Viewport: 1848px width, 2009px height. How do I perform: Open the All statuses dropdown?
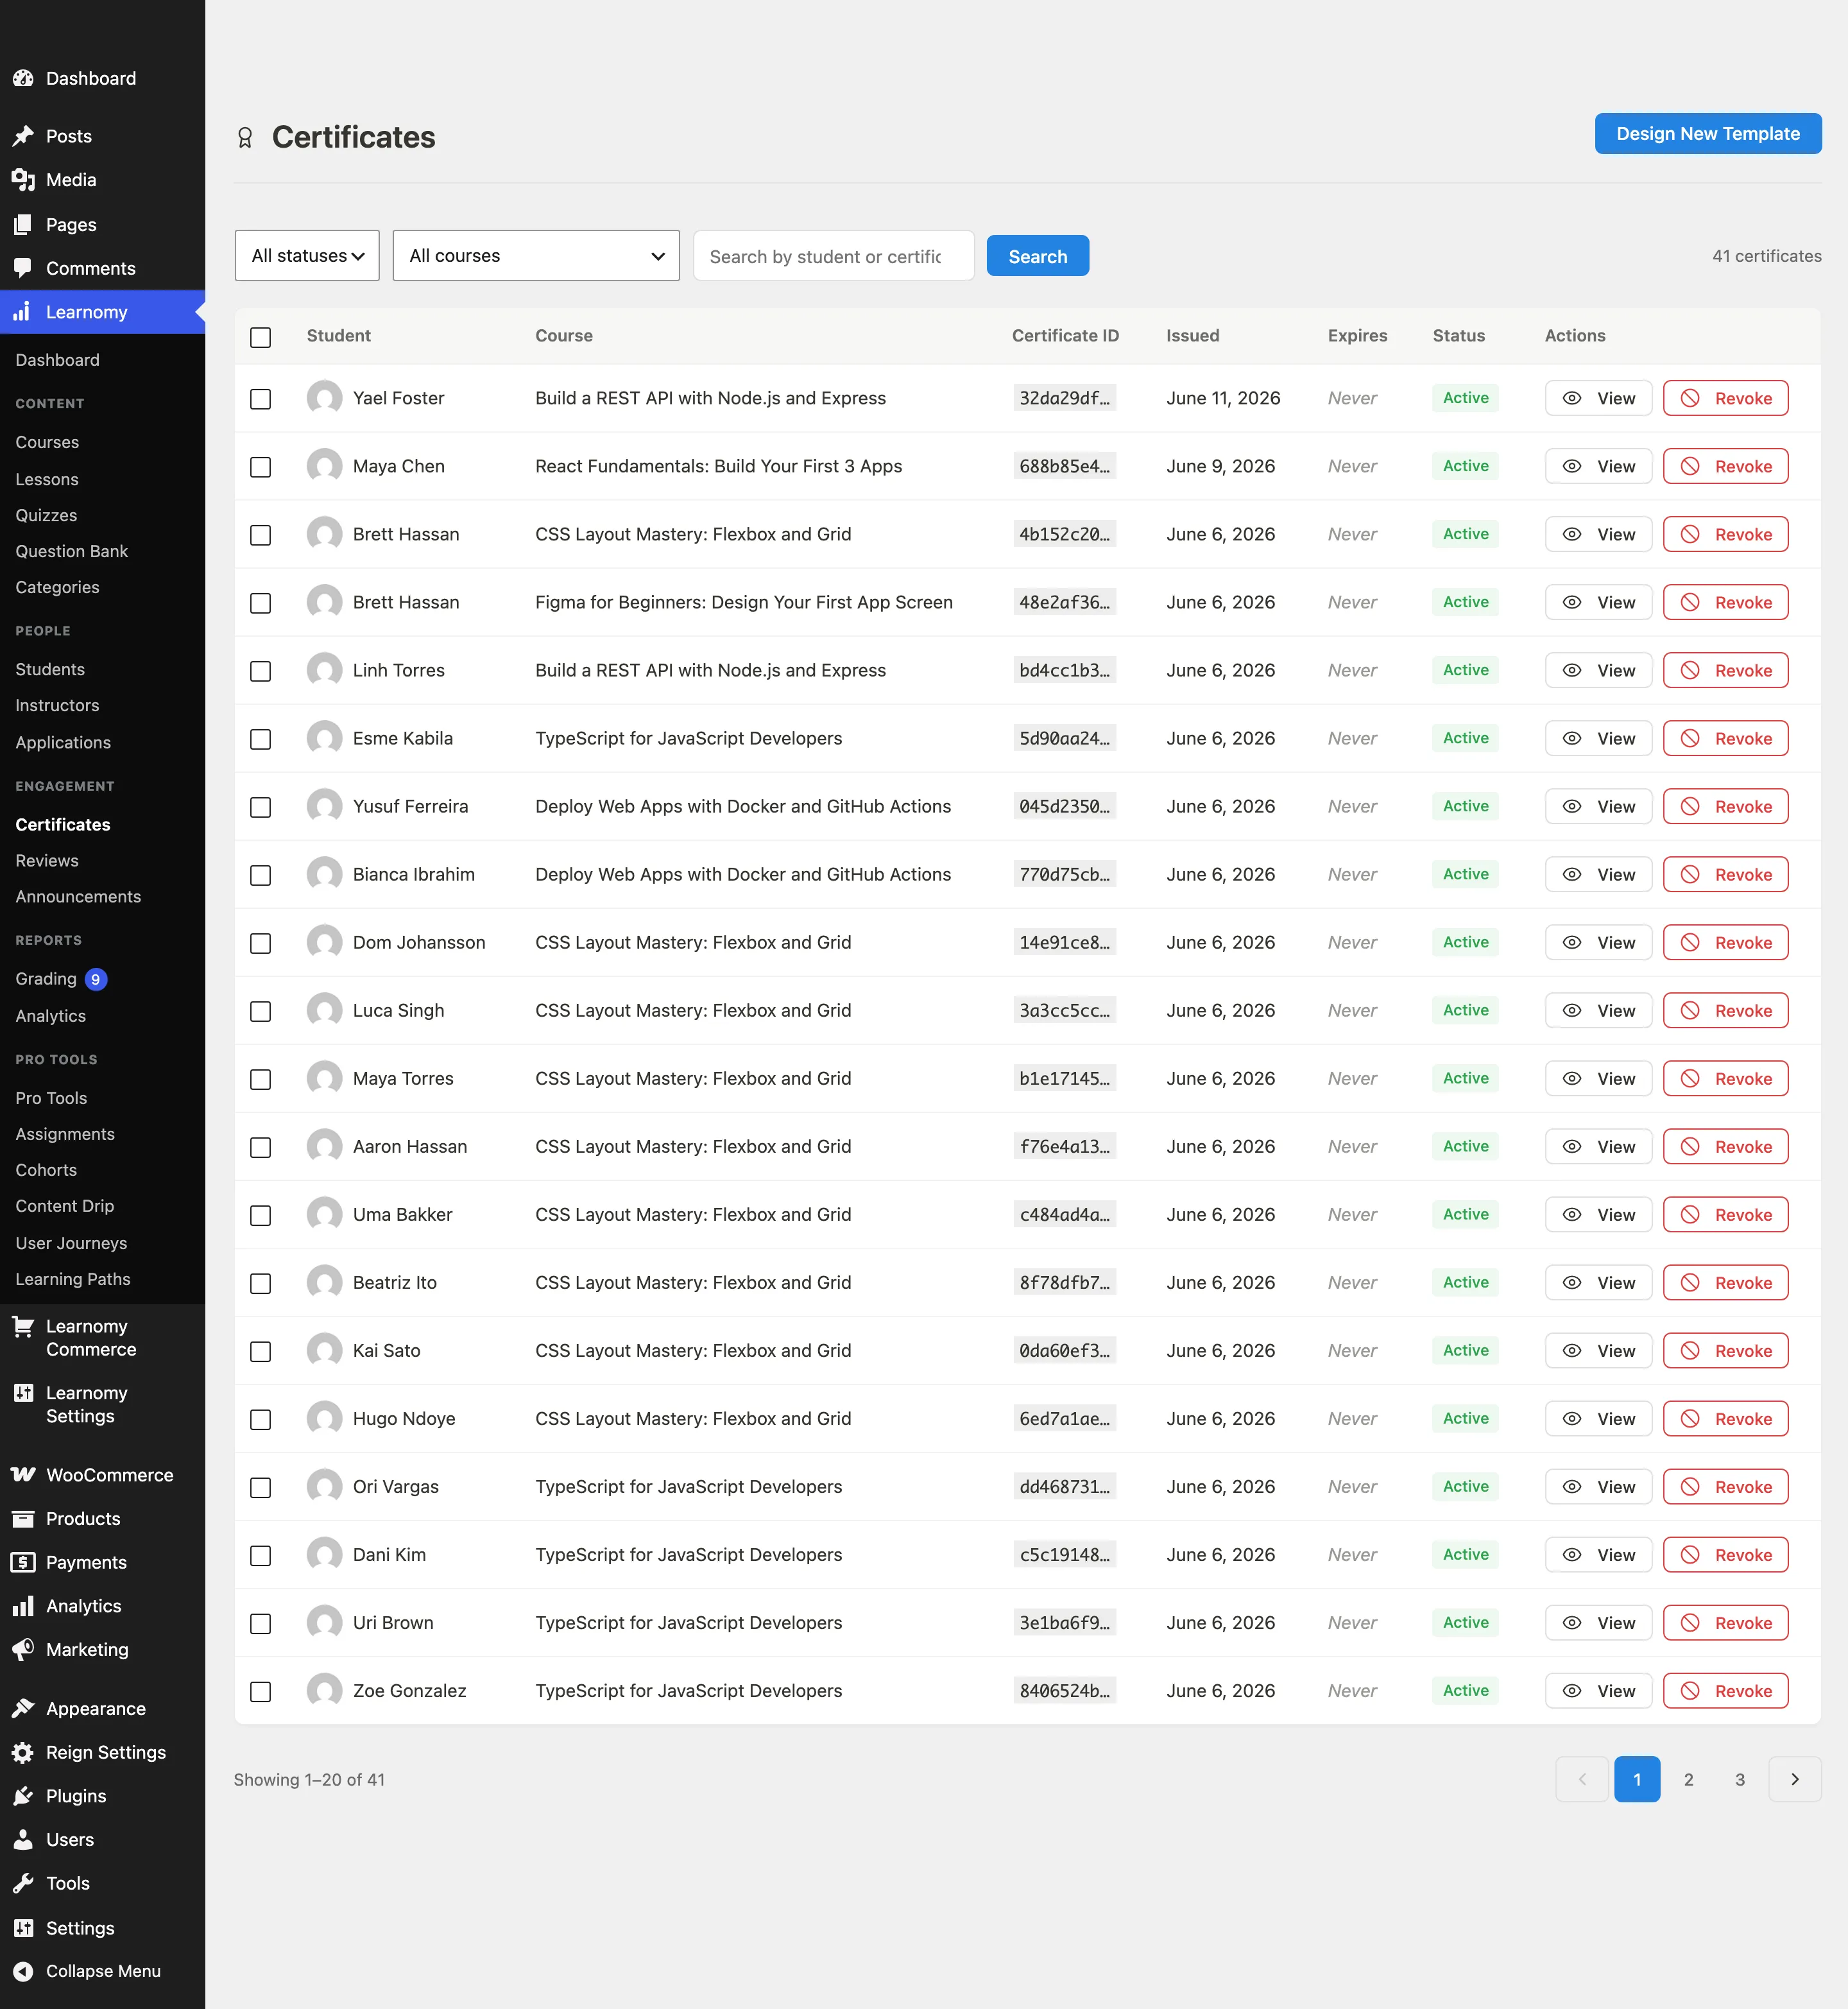[307, 256]
